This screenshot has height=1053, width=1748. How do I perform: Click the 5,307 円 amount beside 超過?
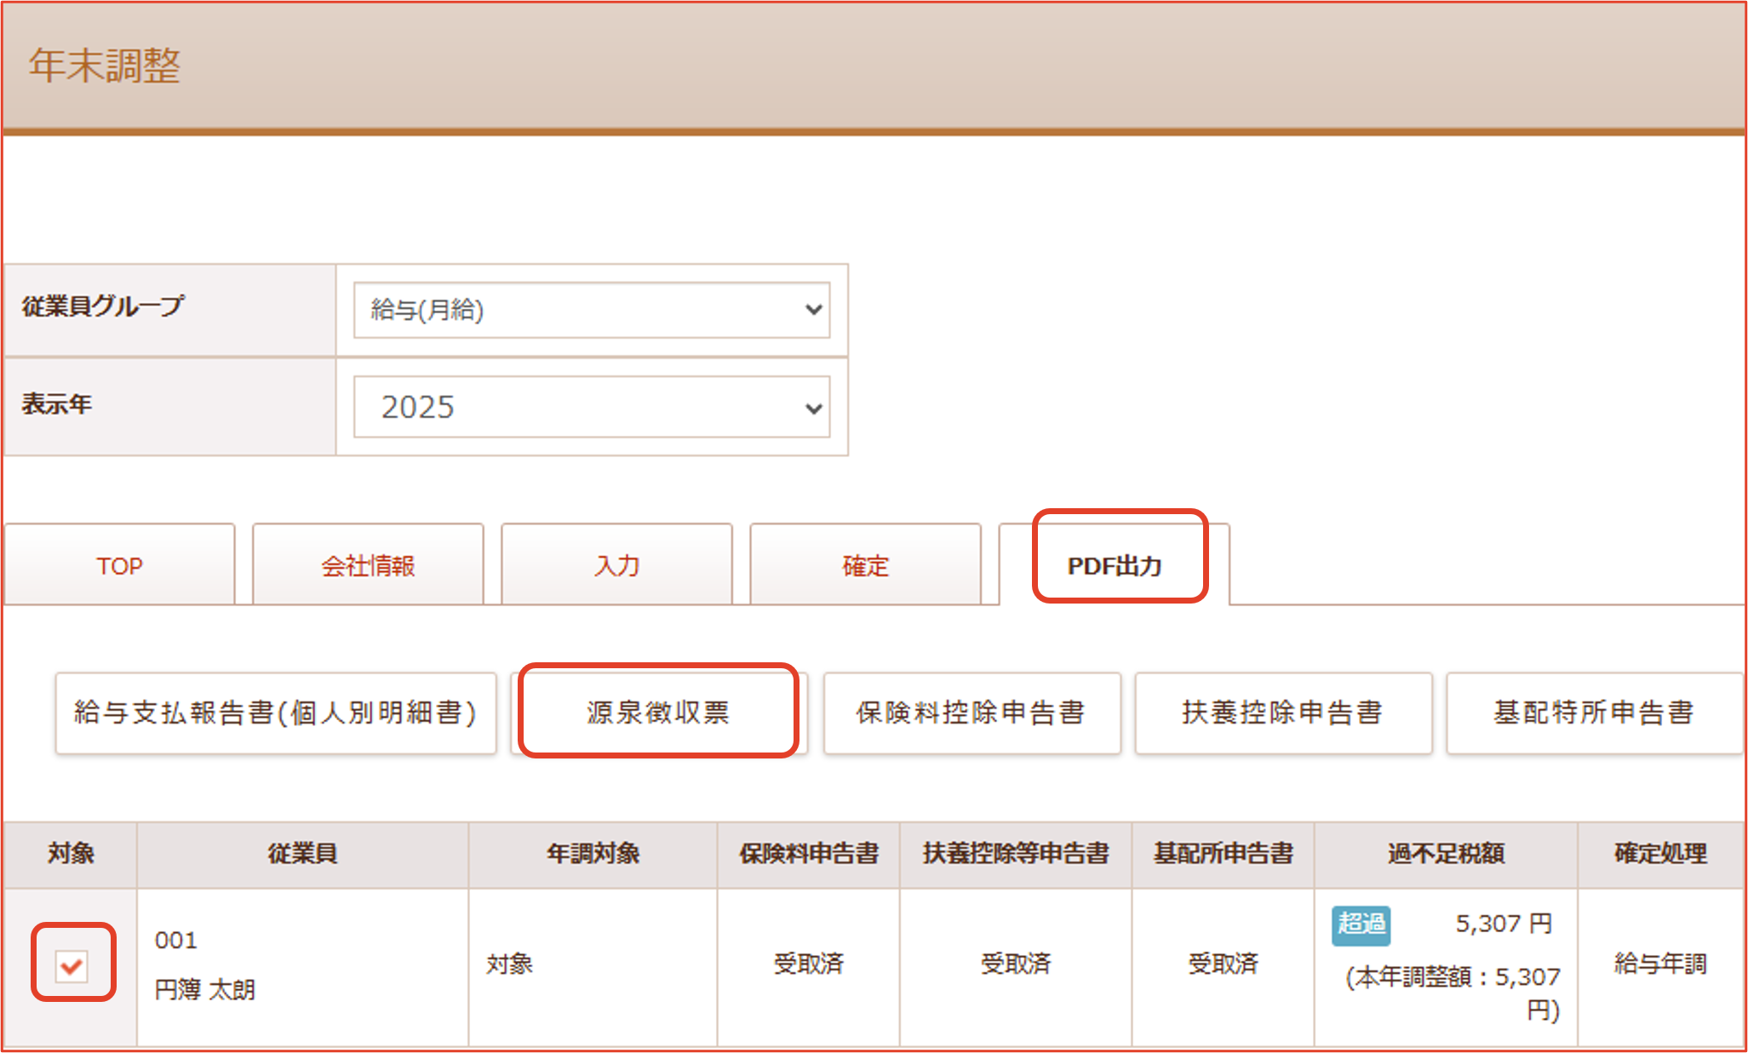pyautogui.click(x=1504, y=924)
